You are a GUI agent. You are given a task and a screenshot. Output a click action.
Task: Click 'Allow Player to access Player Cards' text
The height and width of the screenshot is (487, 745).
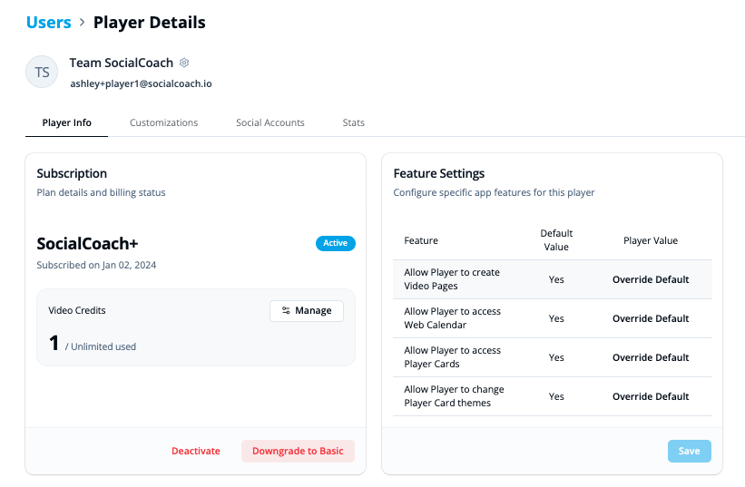[x=452, y=357]
